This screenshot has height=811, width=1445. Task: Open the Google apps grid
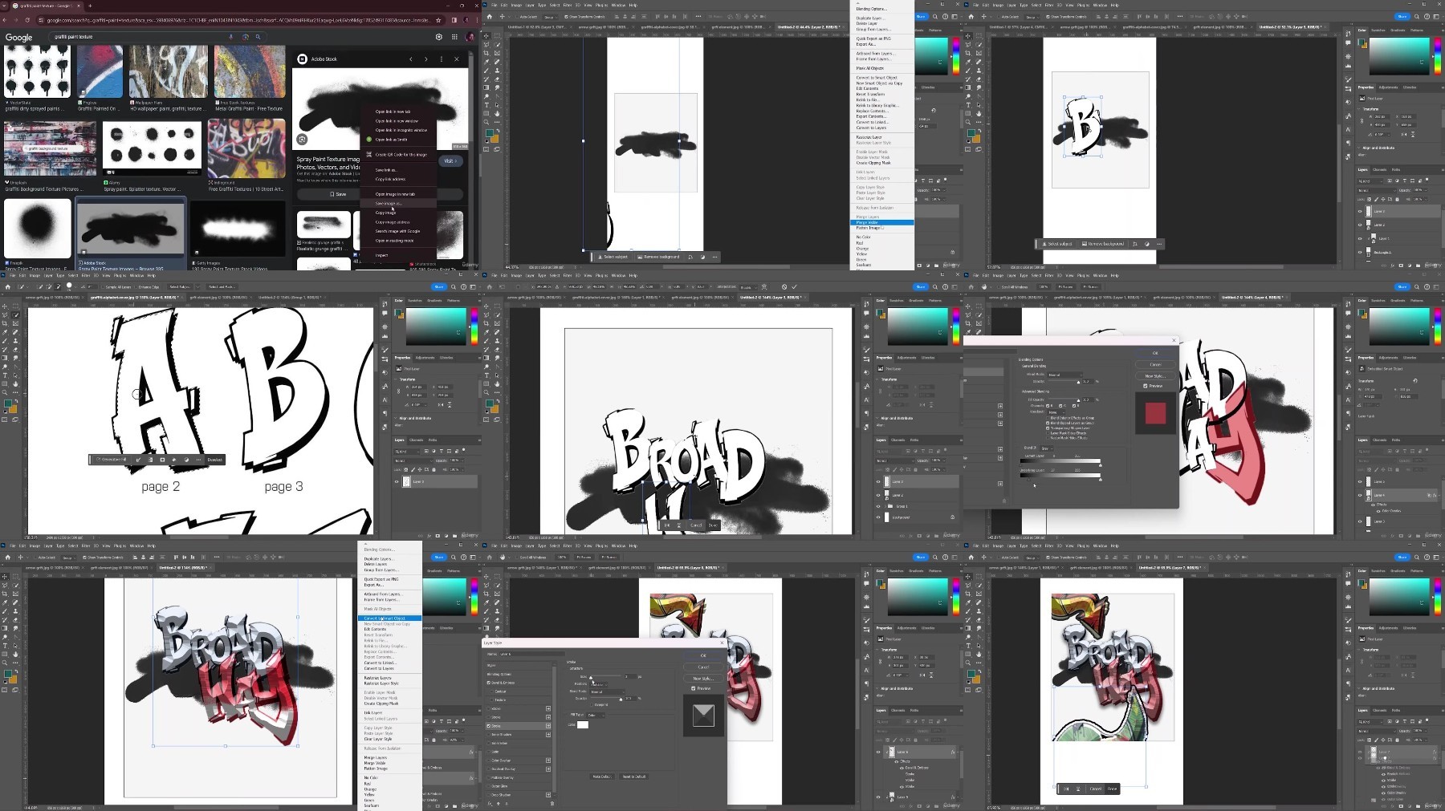point(454,37)
